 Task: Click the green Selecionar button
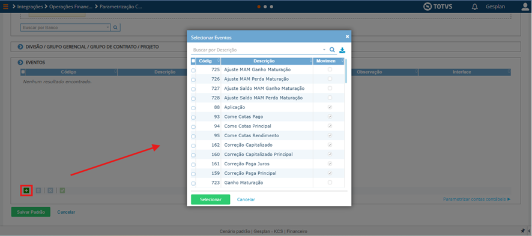(x=211, y=199)
